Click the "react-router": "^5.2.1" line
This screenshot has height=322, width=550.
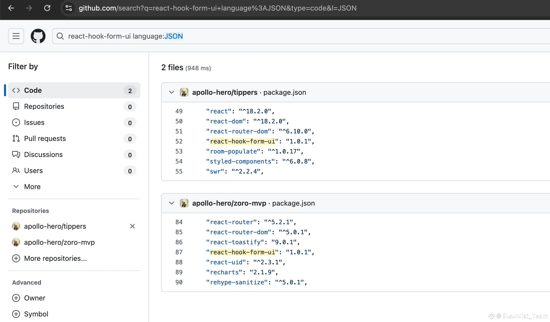(x=251, y=222)
